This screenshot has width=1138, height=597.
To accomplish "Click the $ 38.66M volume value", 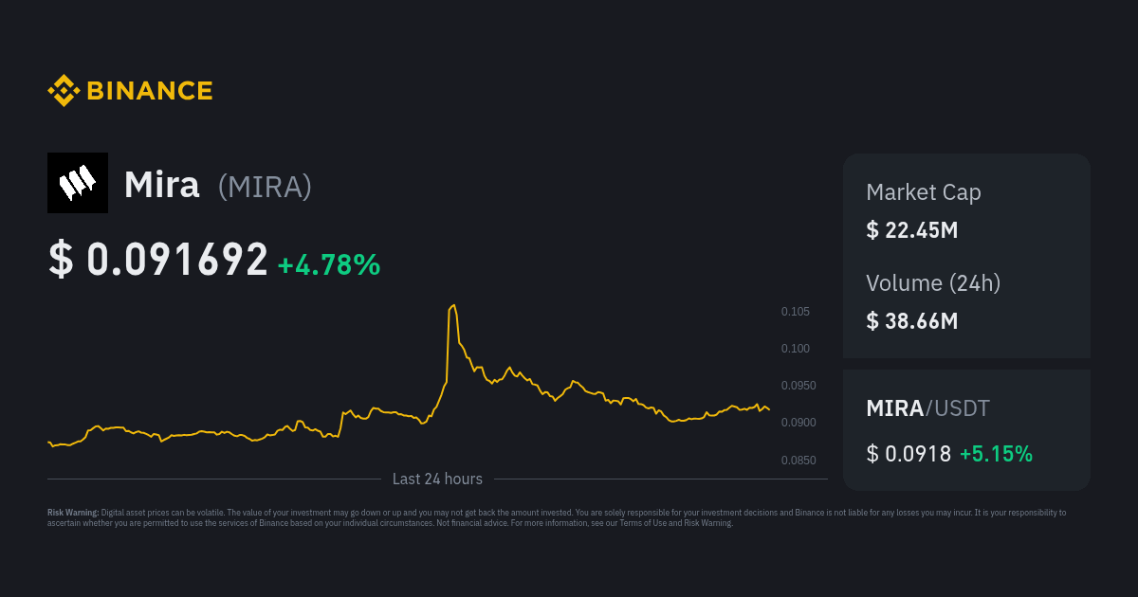I will [912, 321].
